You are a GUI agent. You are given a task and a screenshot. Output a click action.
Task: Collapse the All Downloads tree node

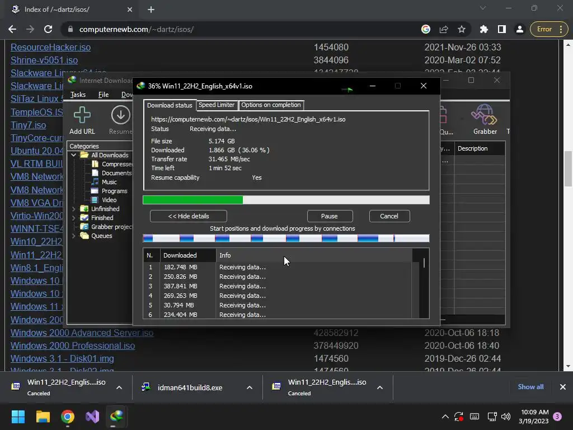click(x=74, y=155)
